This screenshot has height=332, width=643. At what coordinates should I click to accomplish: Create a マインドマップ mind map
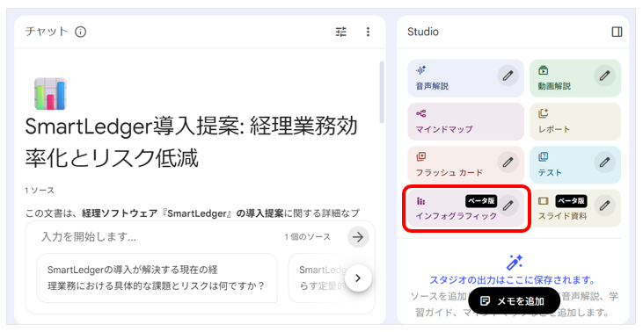pyautogui.click(x=466, y=121)
